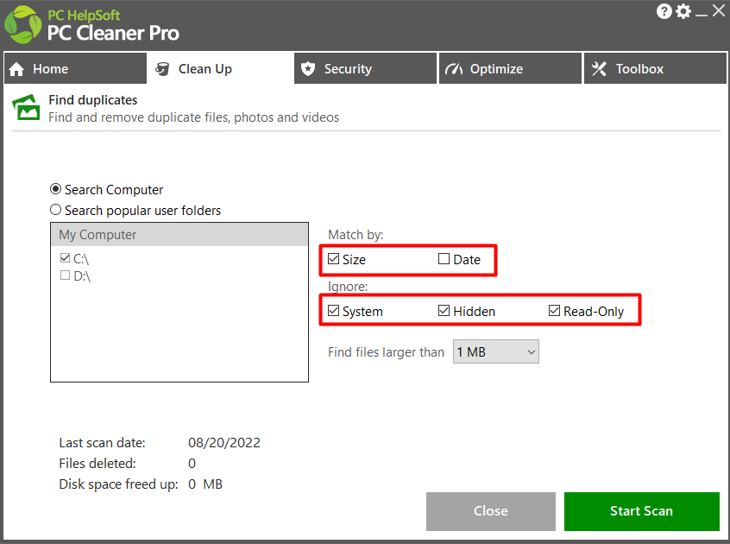The width and height of the screenshot is (730, 544).
Task: Click the wrench icon on Toolbox tab
Action: (599, 69)
